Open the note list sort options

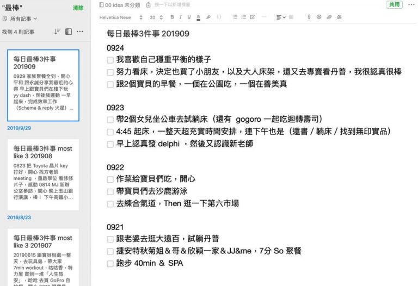pos(57,32)
